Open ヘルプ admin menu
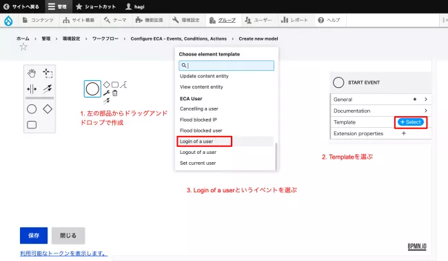This screenshot has height=261, width=448. (329, 20)
